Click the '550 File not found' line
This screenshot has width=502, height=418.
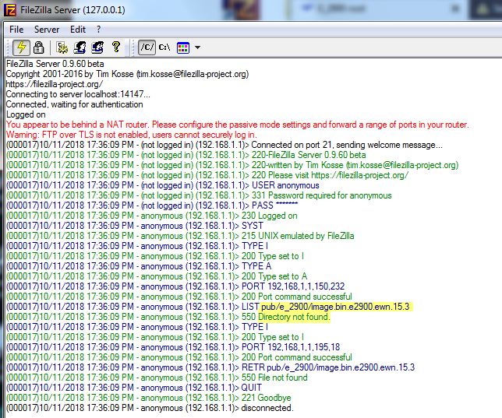[157, 378]
